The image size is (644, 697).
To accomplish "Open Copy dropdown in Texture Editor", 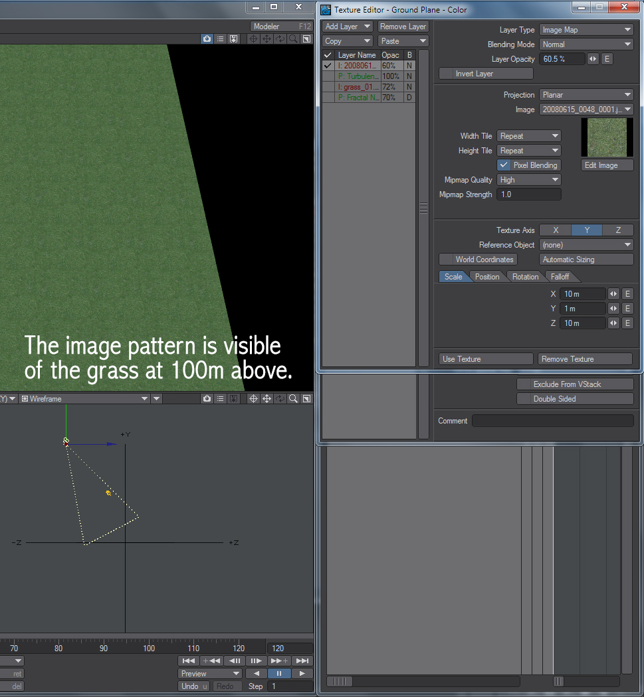I will click(x=347, y=41).
